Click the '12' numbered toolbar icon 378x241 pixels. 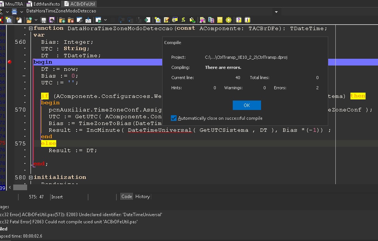211,20
